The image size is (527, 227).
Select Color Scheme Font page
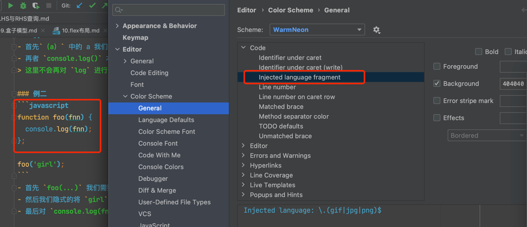click(x=167, y=131)
